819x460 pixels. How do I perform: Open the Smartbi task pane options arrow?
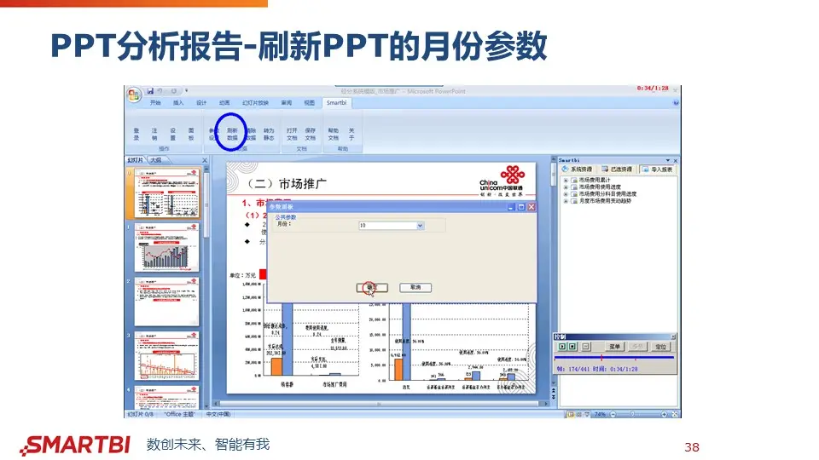[x=667, y=160]
